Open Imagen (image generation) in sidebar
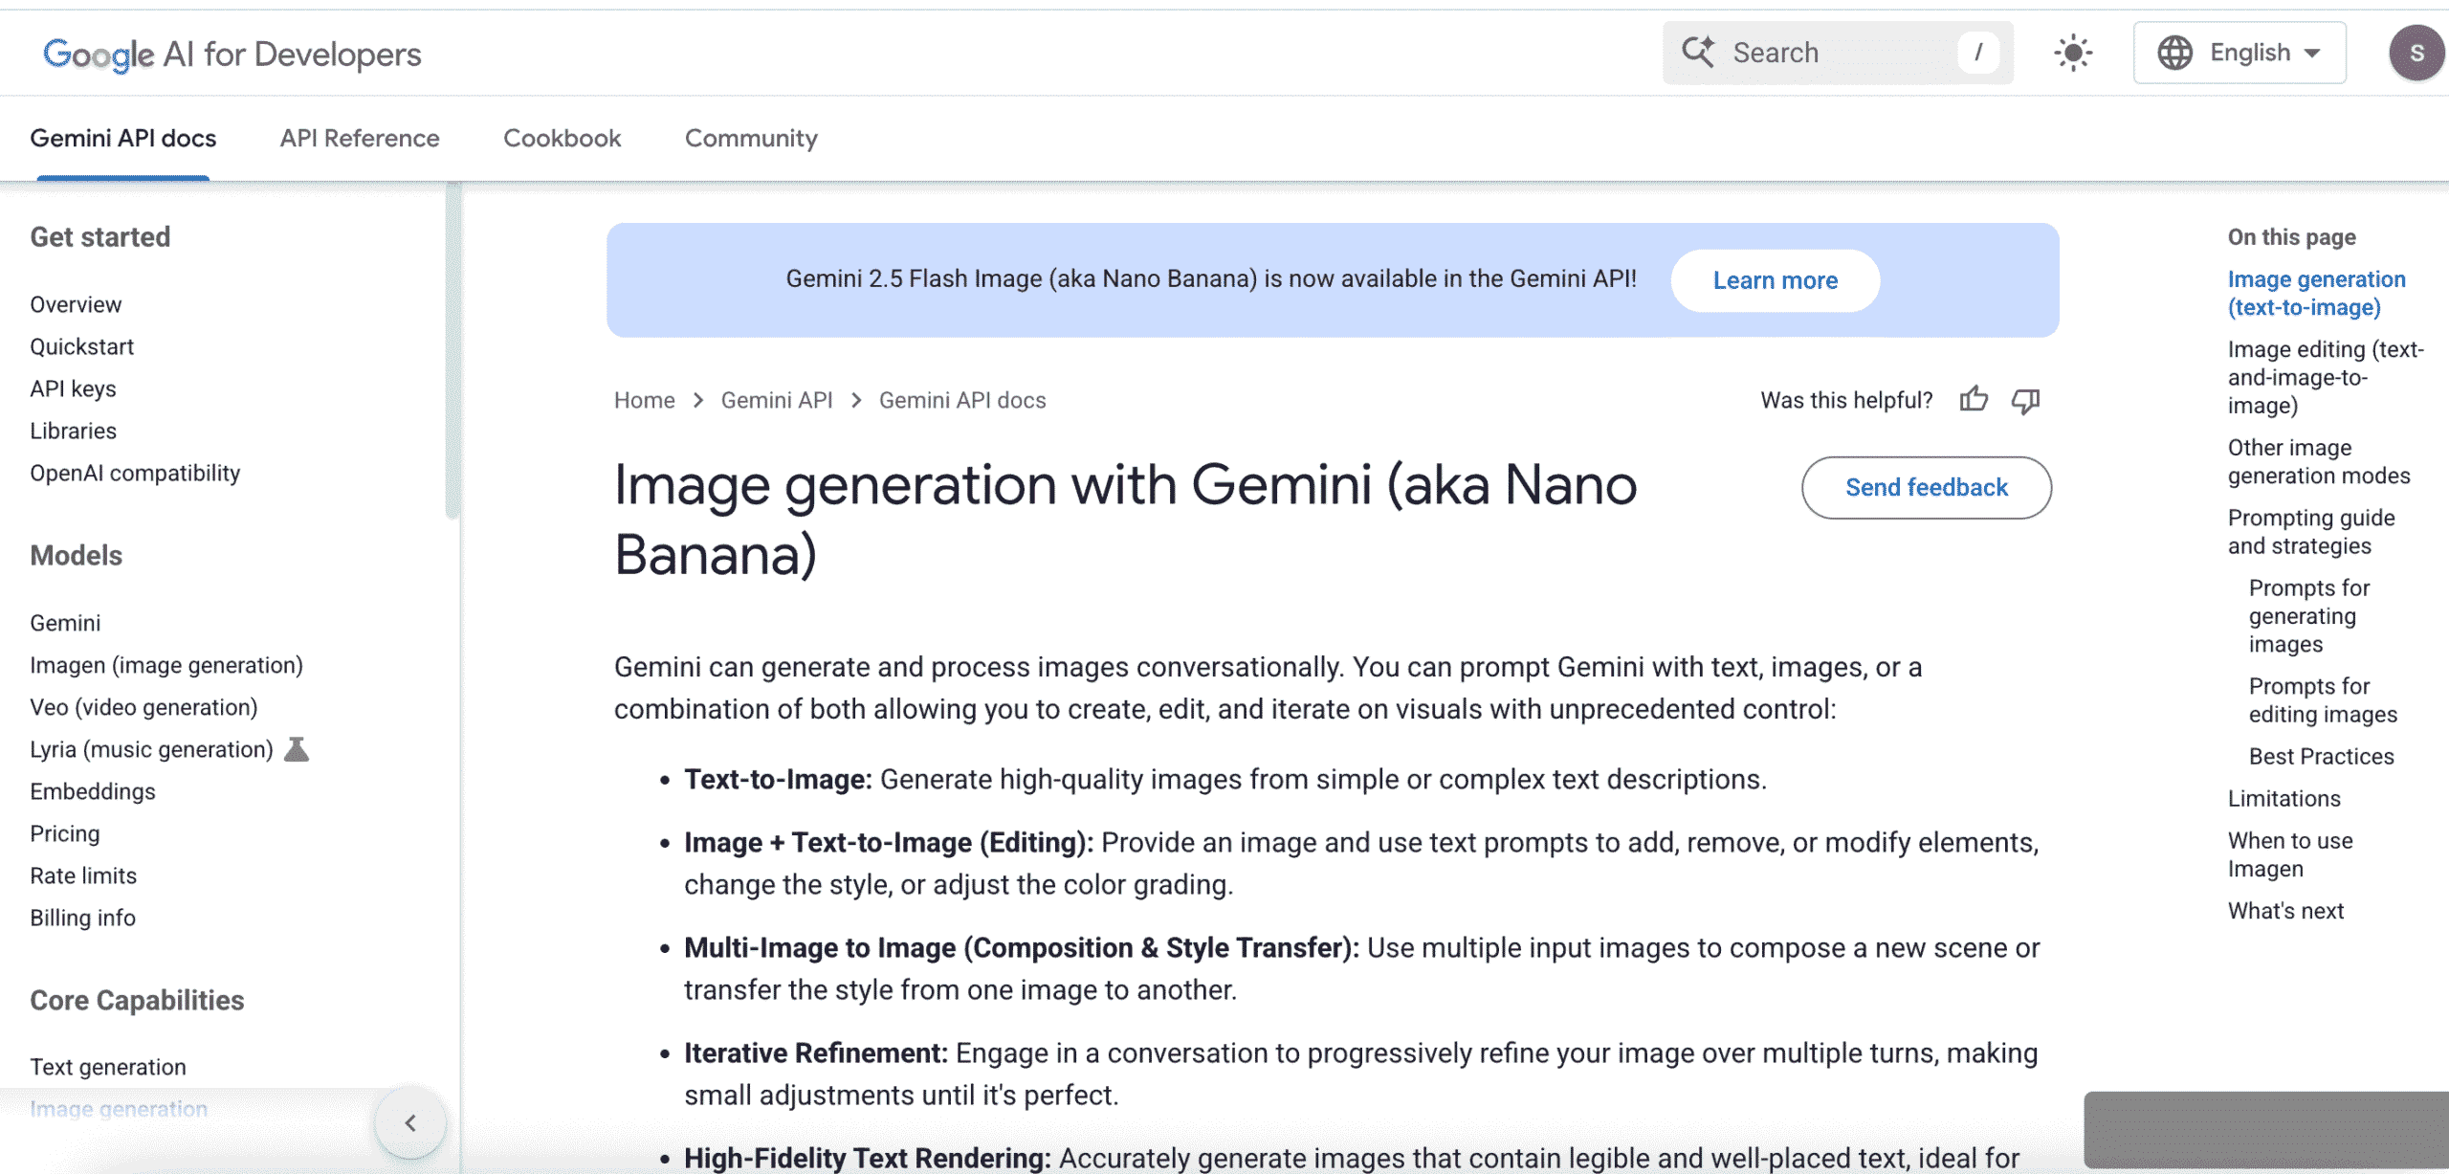2449x1174 pixels. (166, 665)
